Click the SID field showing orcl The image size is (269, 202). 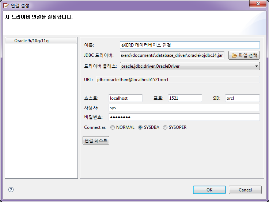point(242,98)
